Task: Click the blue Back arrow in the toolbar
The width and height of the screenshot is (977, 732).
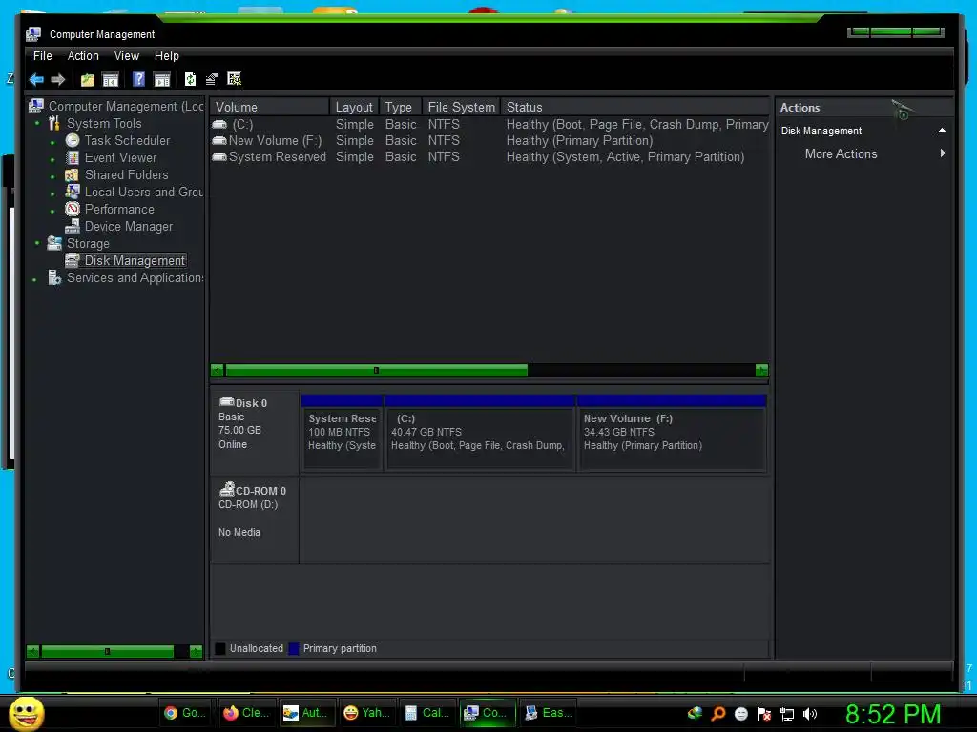Action: (36, 79)
